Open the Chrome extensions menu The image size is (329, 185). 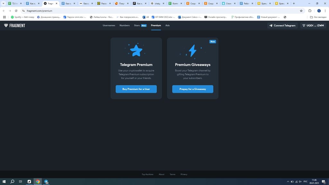click(310, 11)
